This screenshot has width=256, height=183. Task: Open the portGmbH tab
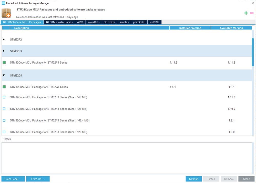point(139,22)
